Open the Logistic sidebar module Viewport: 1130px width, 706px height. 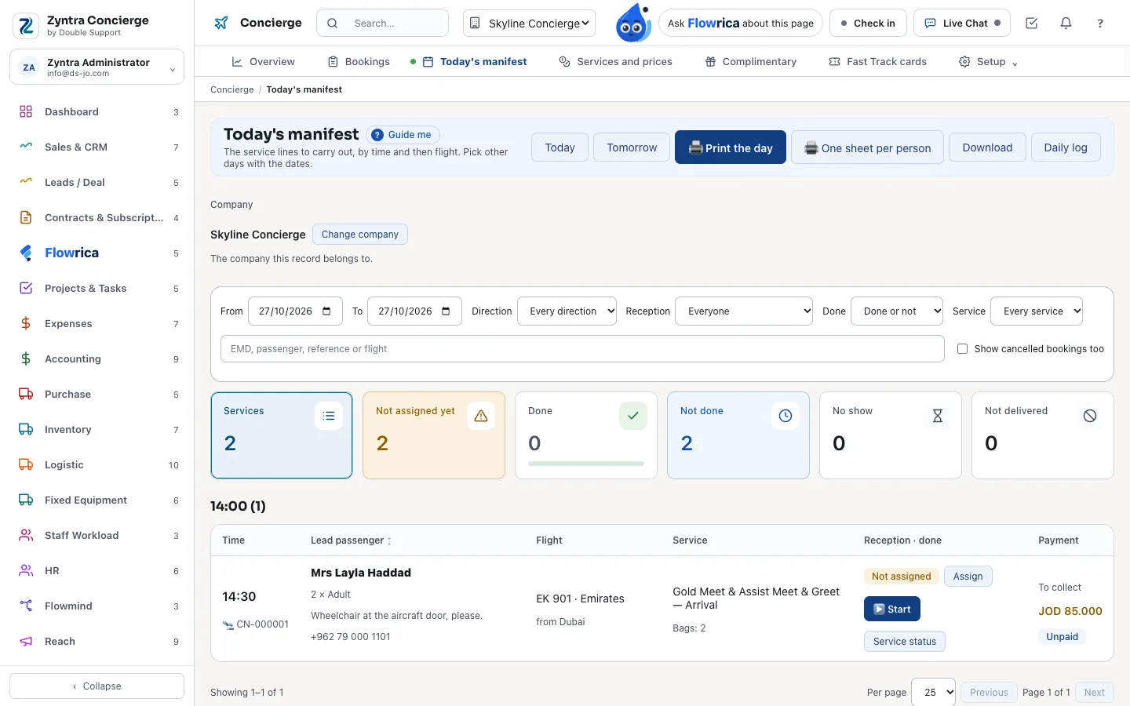tap(97, 464)
